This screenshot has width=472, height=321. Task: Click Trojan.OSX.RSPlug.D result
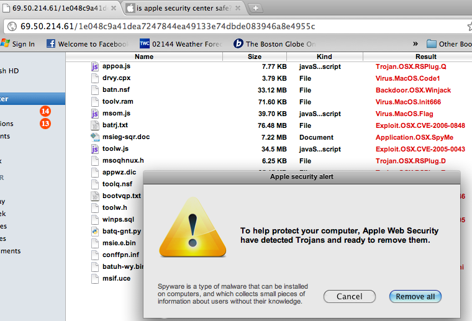pos(411,161)
